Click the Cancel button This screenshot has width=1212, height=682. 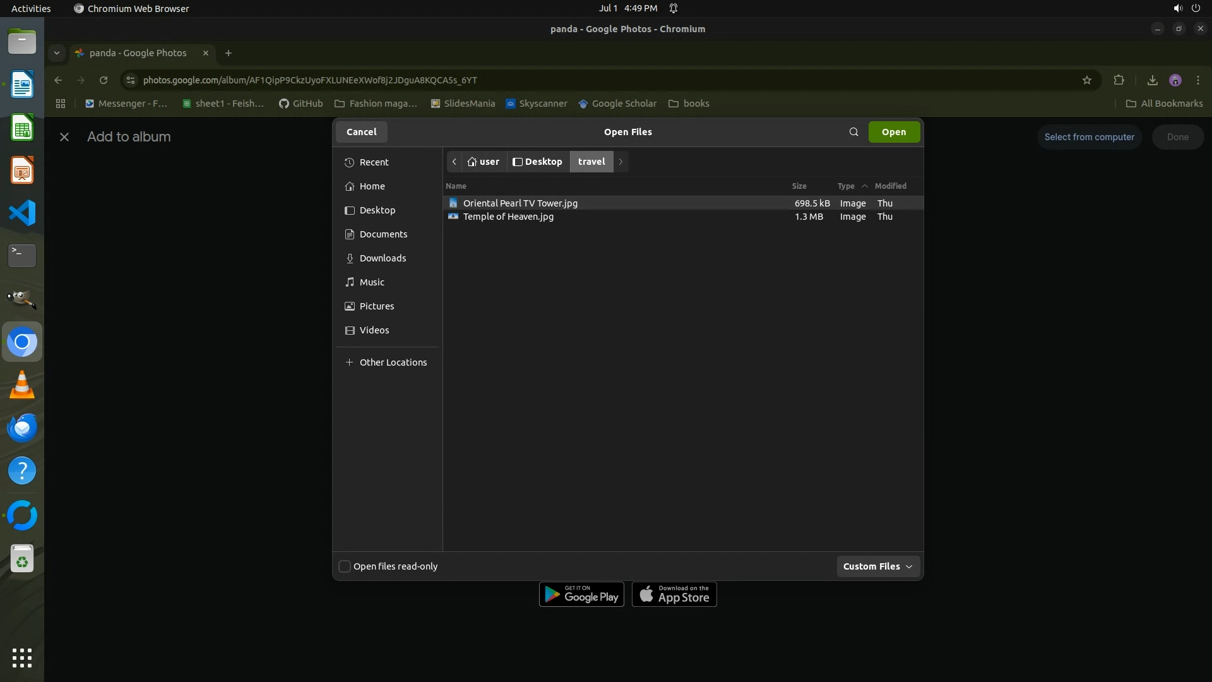(361, 132)
